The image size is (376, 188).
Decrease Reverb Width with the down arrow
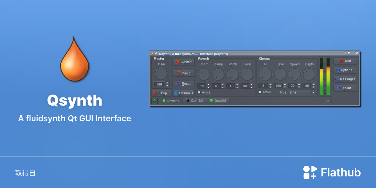[237, 87]
